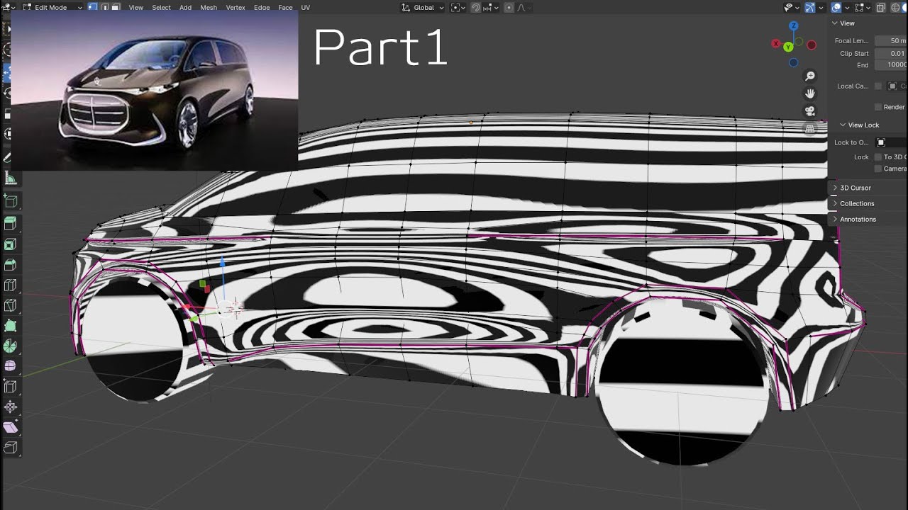
Task: Open the visibility and selectability dropdown
Action: point(792,7)
